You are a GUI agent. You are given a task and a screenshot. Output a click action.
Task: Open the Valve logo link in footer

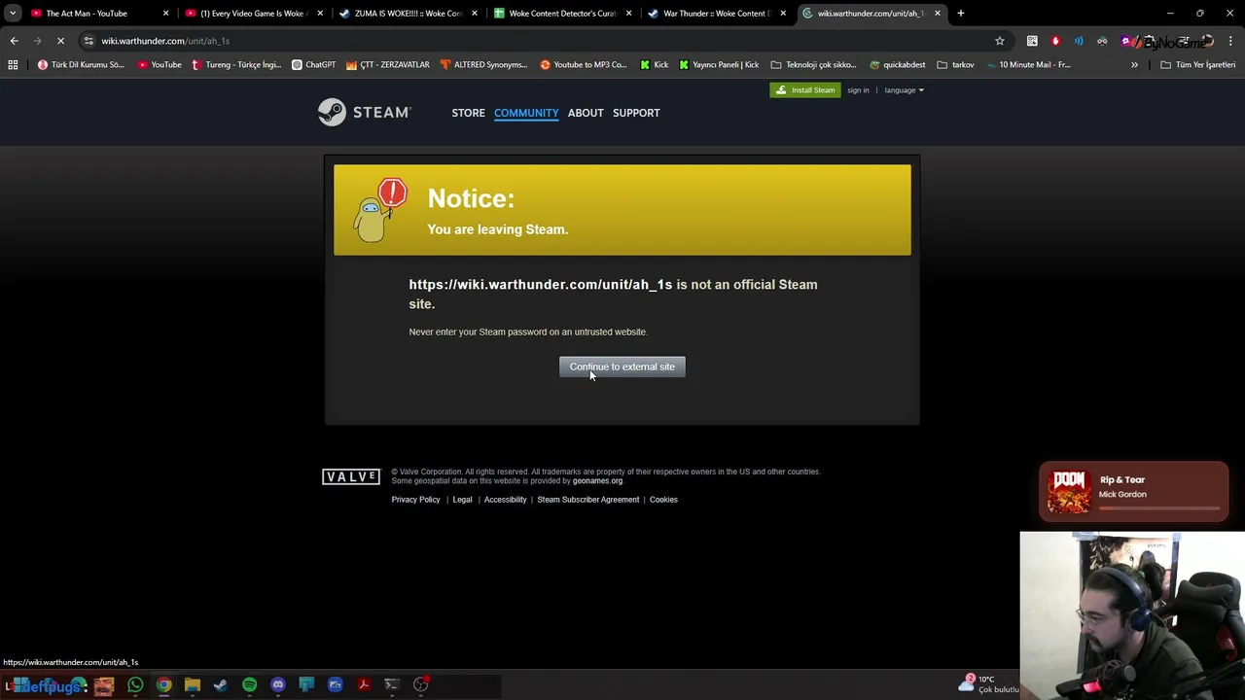pos(351,476)
